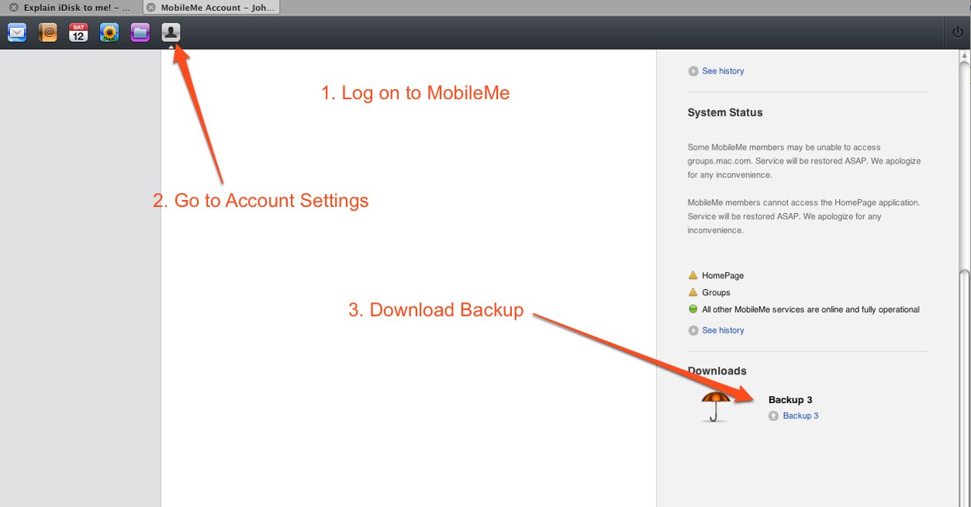Expand the See history arrow below the status list
The width and height of the screenshot is (971, 507).
[x=693, y=329]
